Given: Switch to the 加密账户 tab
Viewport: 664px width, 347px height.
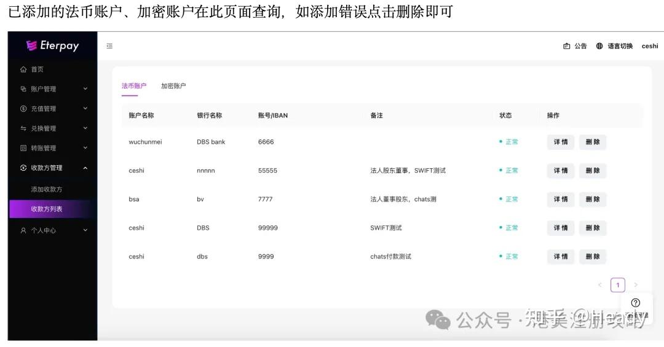Looking at the screenshot, I should [173, 86].
